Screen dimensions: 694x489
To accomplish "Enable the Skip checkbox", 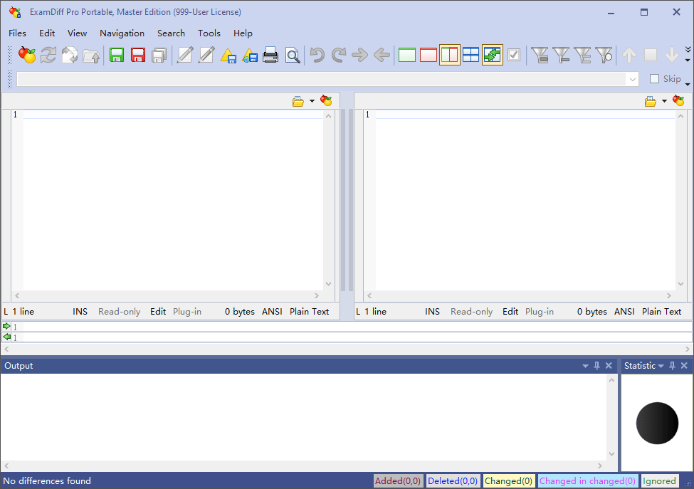I will [x=654, y=79].
